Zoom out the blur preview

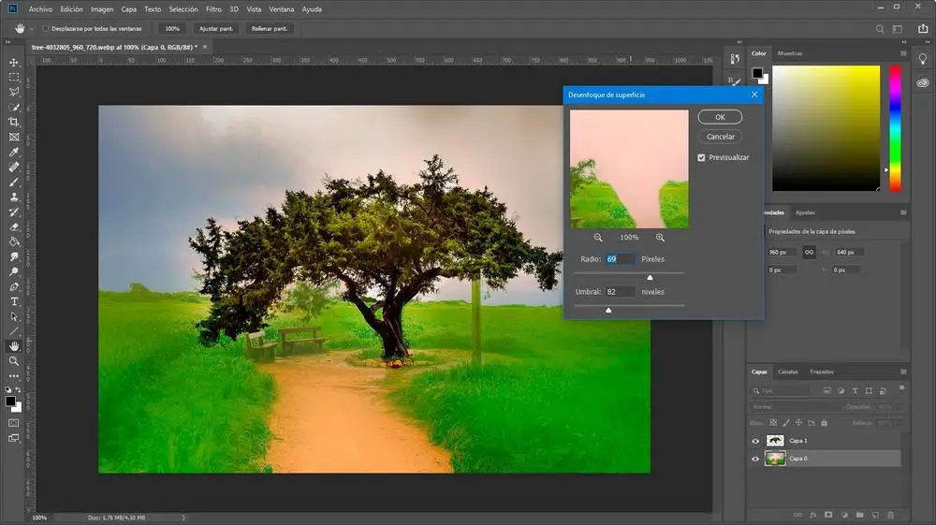click(598, 238)
